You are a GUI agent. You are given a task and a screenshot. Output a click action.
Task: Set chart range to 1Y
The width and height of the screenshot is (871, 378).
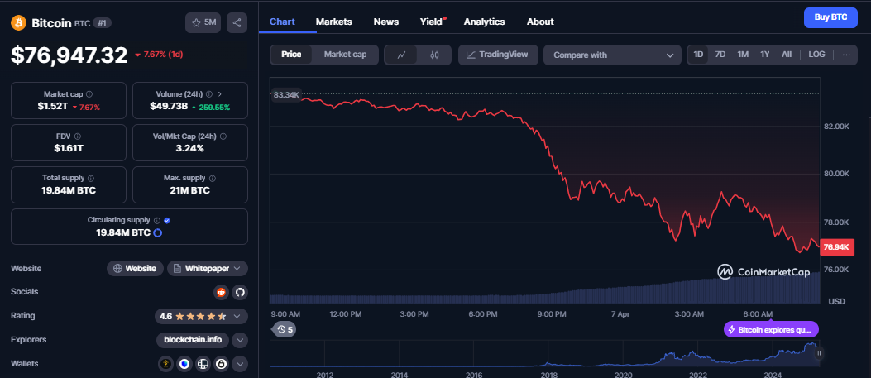765,55
